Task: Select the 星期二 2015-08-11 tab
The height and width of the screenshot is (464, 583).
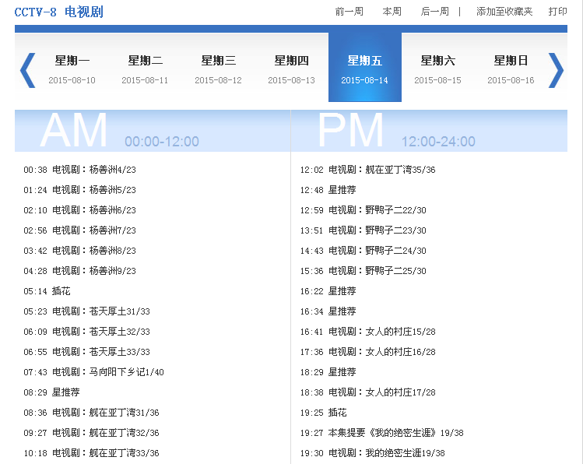Action: (145, 69)
